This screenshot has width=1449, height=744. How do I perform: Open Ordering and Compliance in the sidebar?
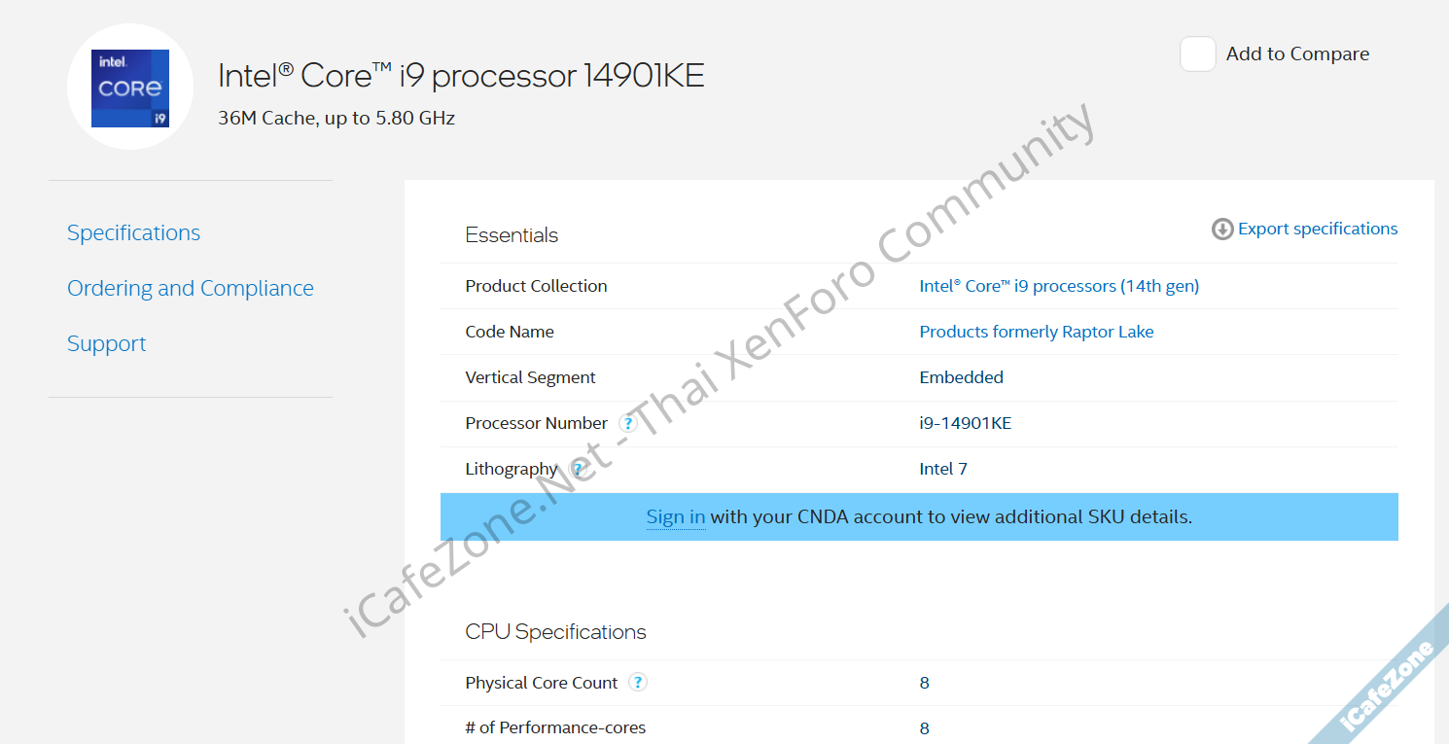tap(190, 288)
